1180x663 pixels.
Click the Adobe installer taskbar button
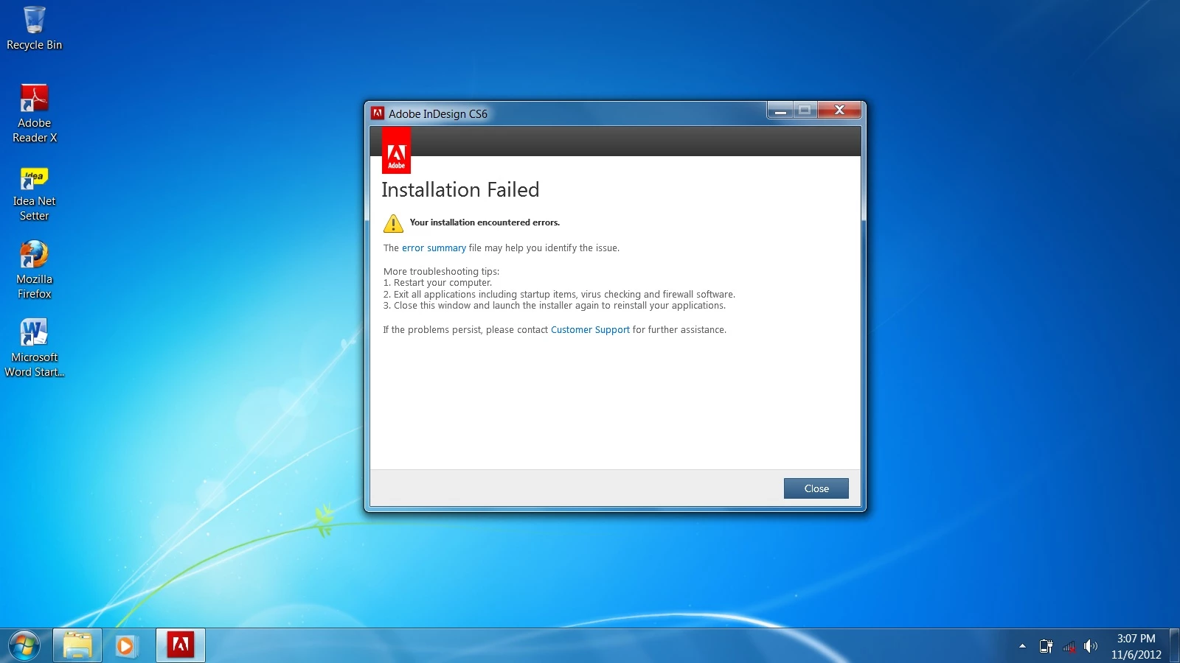(181, 646)
